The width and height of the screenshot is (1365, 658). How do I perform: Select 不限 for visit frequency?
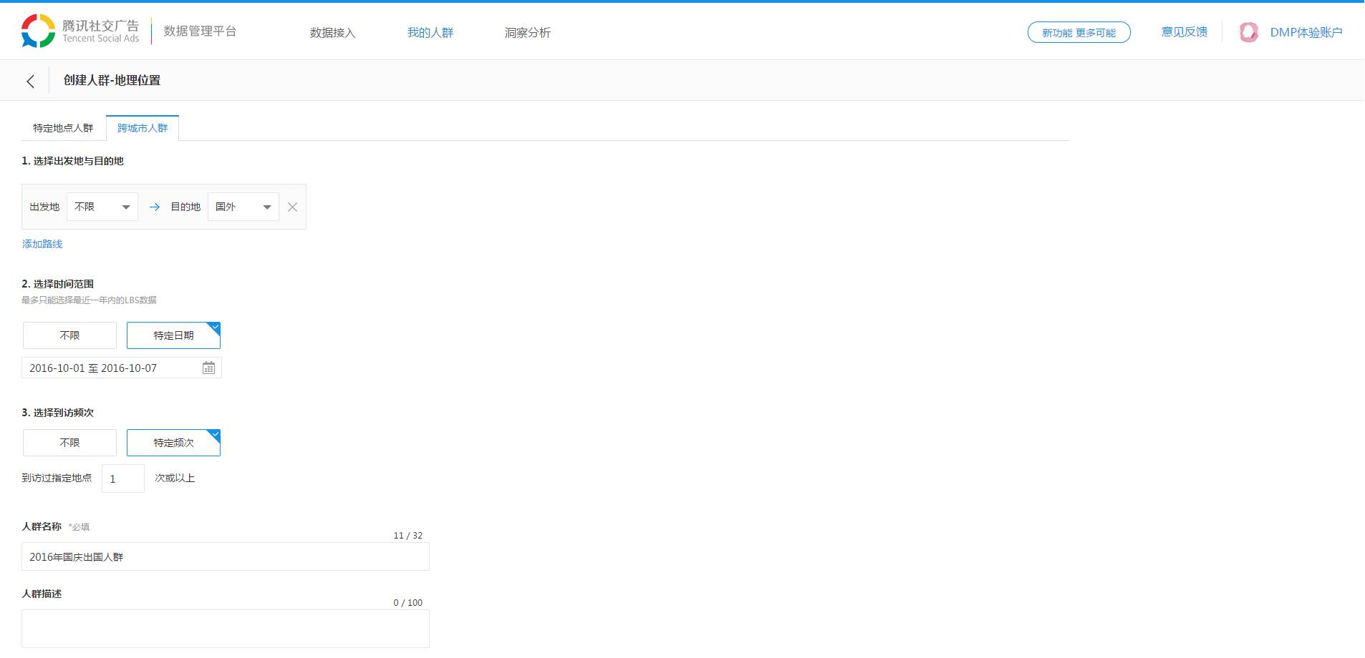69,443
